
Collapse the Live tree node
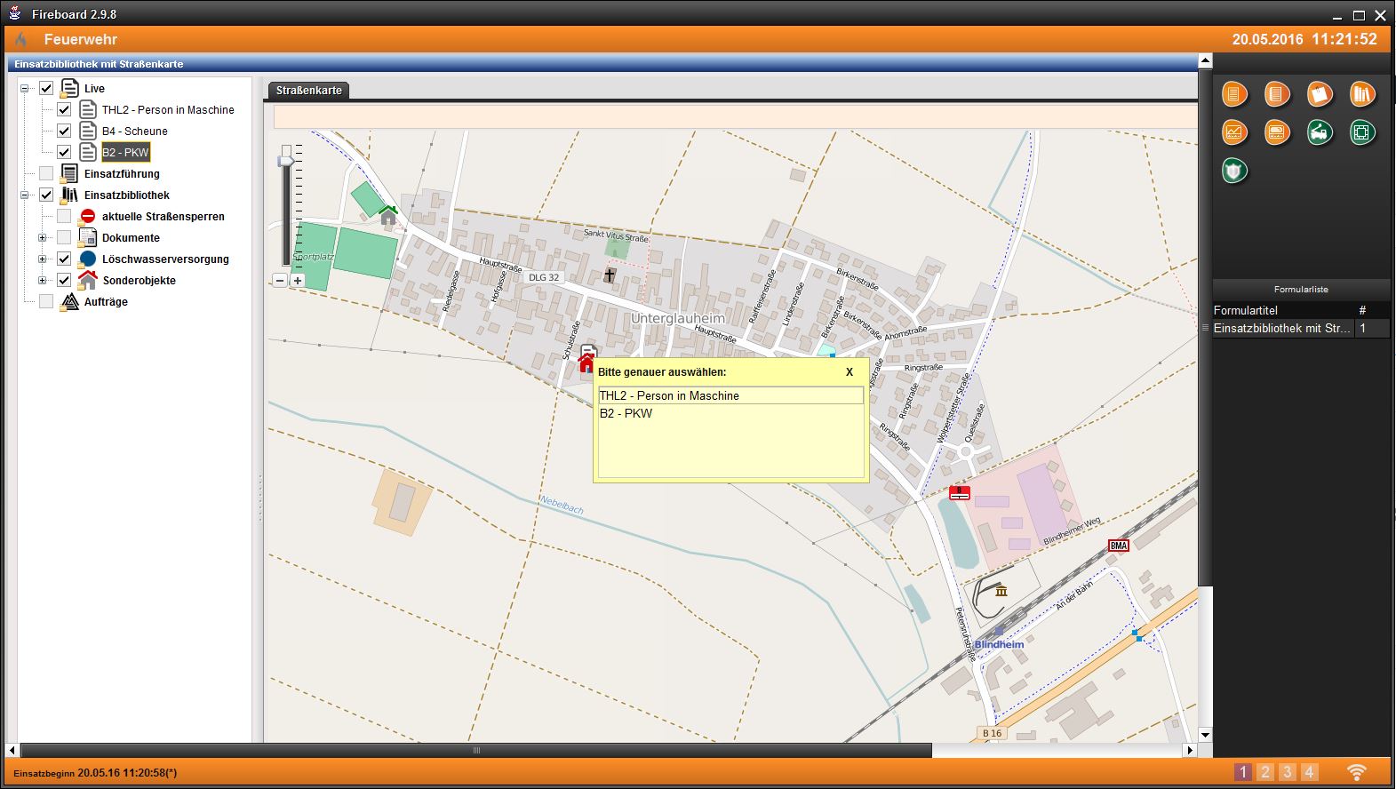25,88
